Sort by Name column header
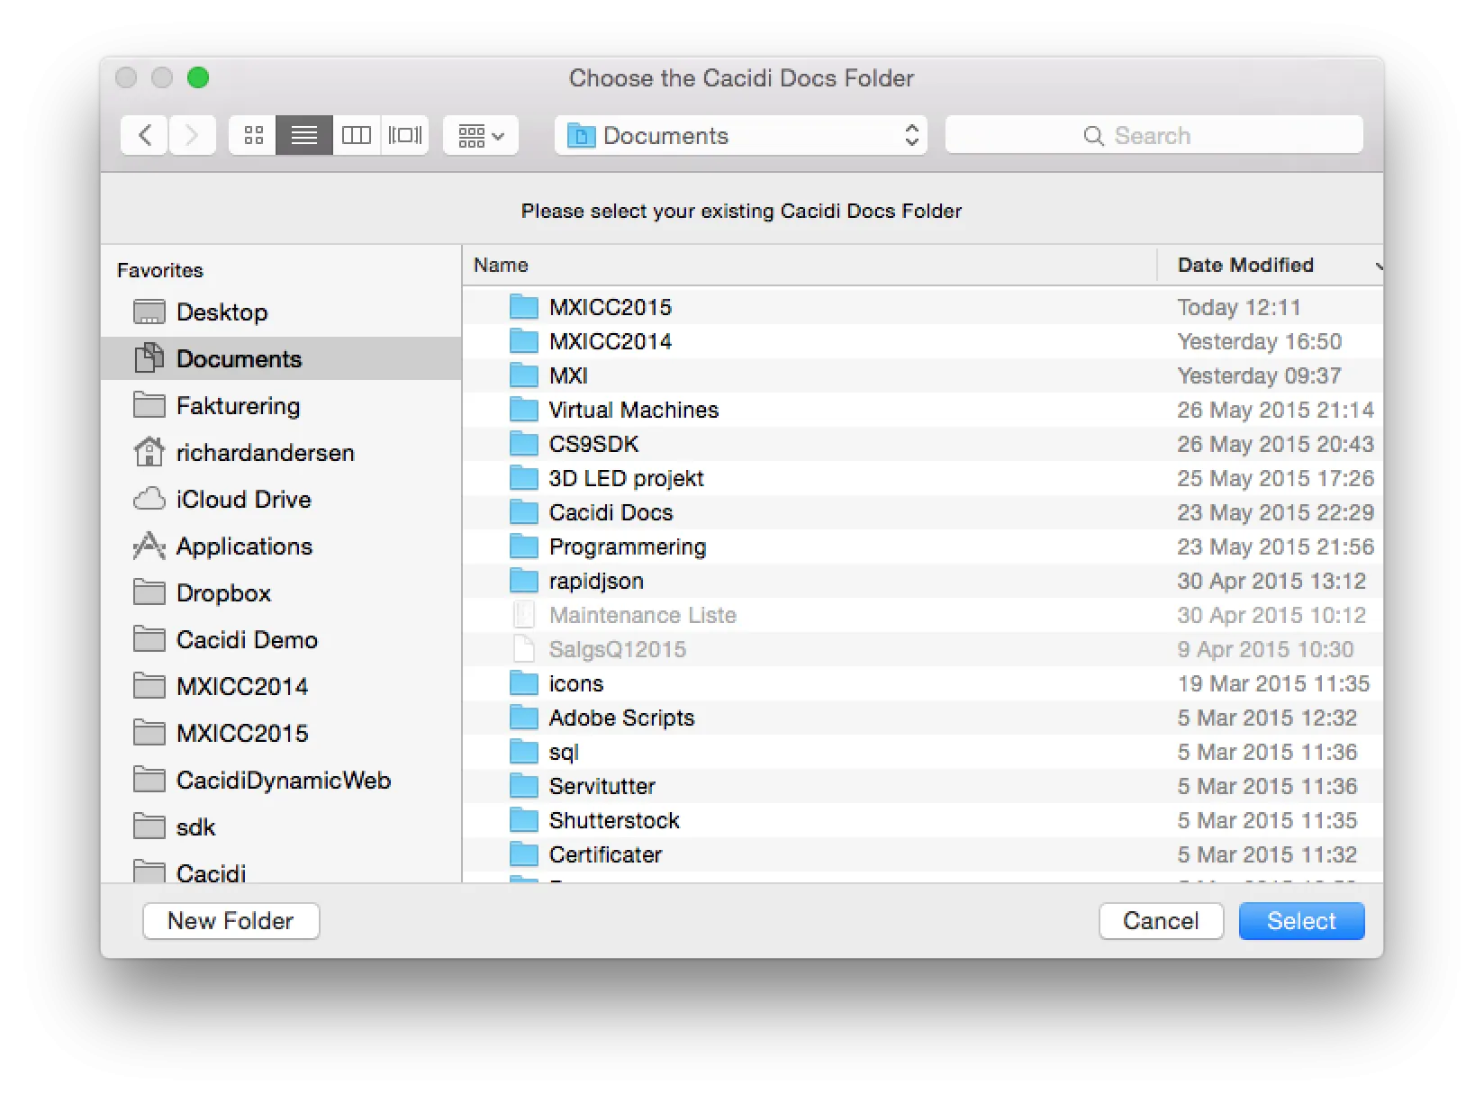The image size is (1484, 1102). pyautogui.click(x=502, y=265)
